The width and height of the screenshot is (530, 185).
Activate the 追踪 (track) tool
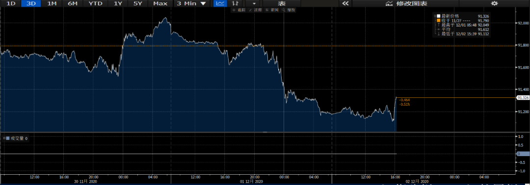click(x=238, y=10)
